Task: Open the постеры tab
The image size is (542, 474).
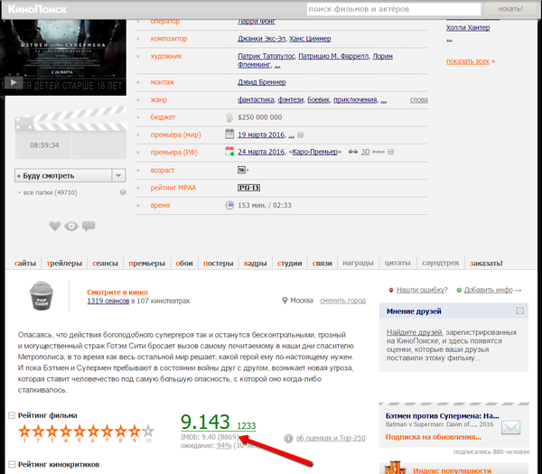Action: point(218,264)
